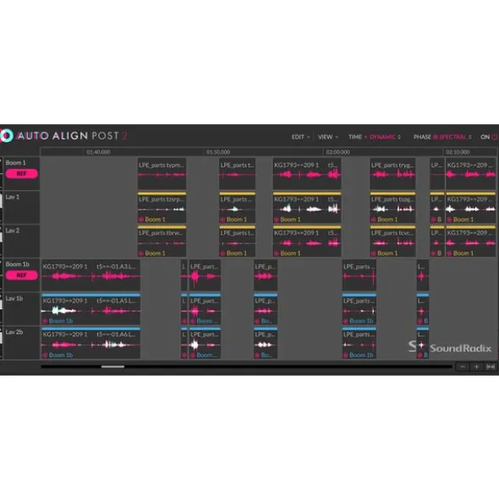Select Boom 1 KG1793 t5 clip near 02:00

point(307,173)
